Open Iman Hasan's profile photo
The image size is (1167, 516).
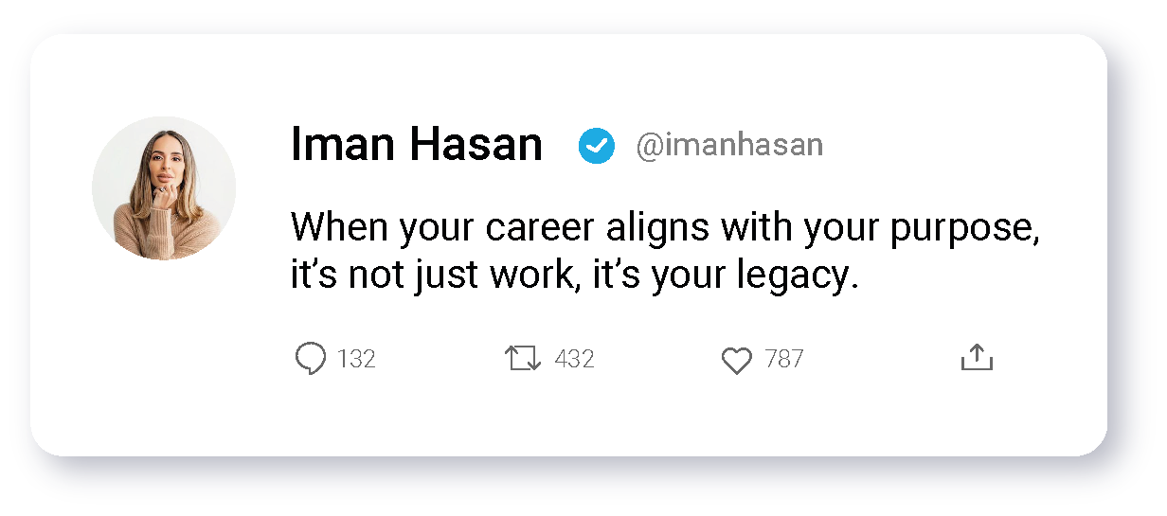click(x=164, y=188)
